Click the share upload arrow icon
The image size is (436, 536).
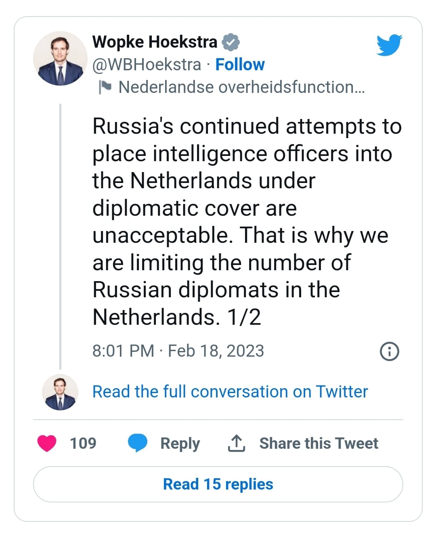(237, 443)
